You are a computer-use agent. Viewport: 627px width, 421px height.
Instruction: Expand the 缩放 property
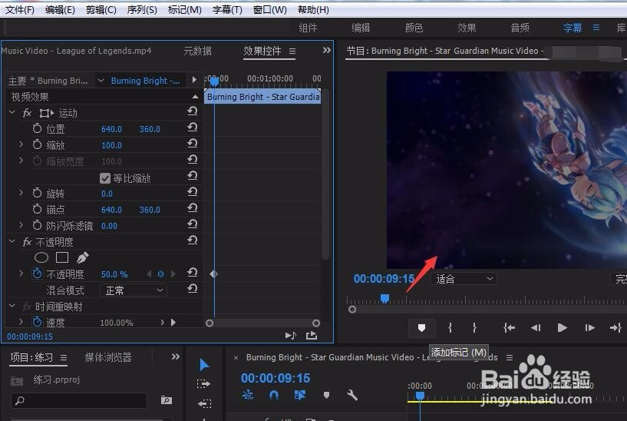[x=21, y=144]
